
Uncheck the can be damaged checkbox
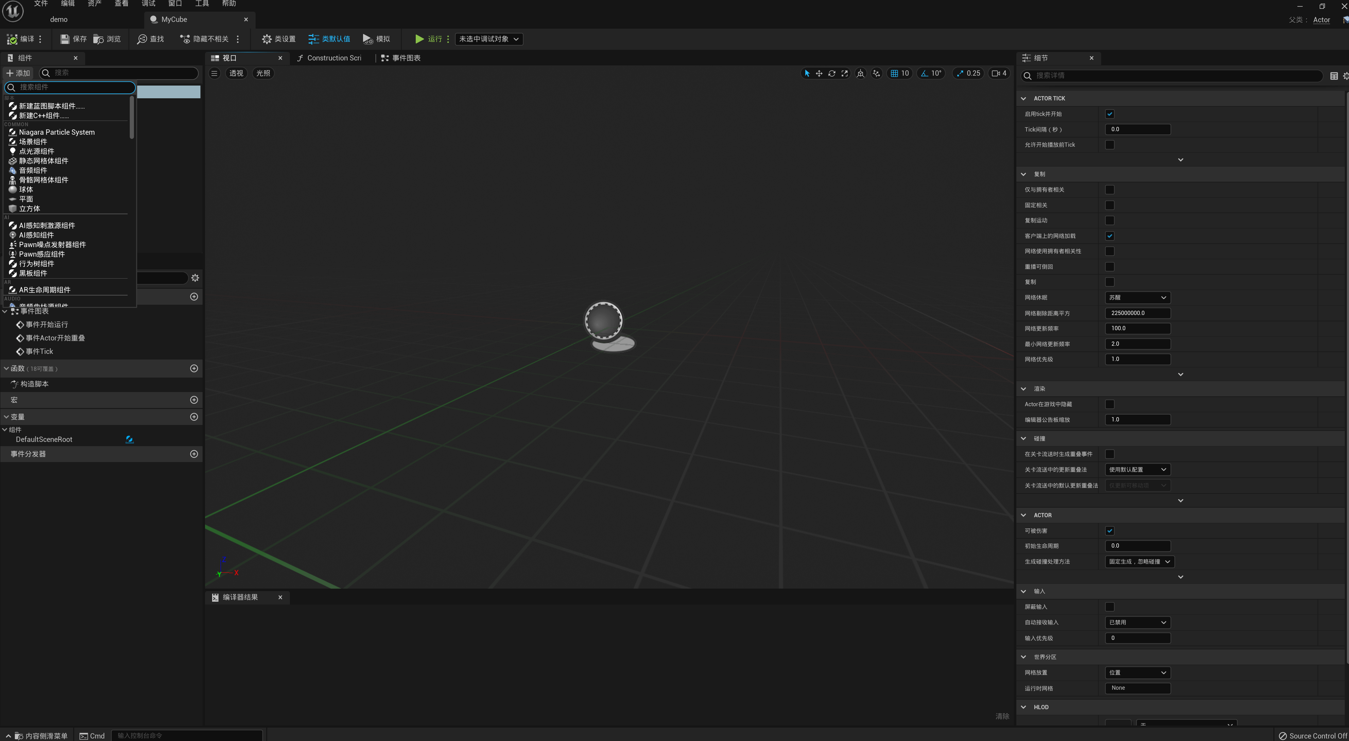(1109, 531)
